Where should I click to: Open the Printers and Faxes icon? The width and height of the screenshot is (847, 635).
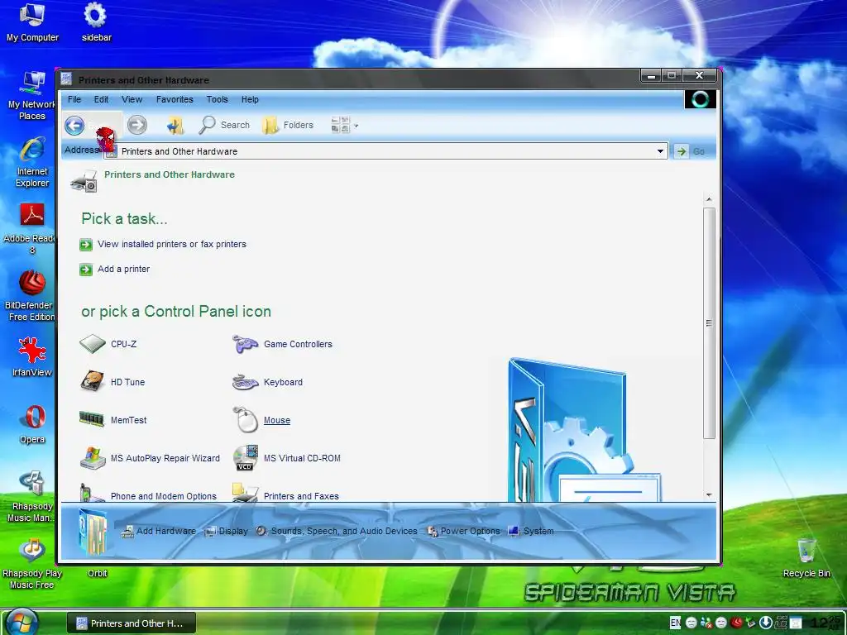(245, 493)
